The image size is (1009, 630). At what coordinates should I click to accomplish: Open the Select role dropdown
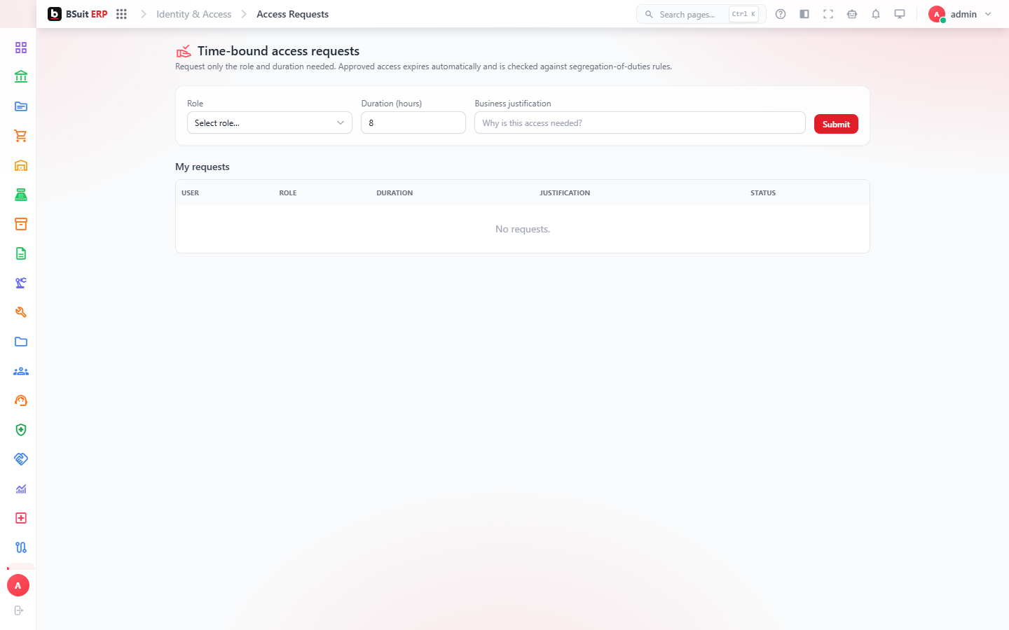tap(270, 122)
